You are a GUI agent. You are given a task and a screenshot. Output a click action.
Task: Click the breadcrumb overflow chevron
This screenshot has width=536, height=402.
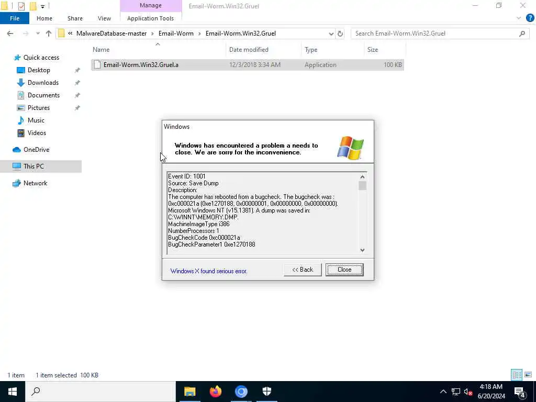pyautogui.click(x=70, y=33)
